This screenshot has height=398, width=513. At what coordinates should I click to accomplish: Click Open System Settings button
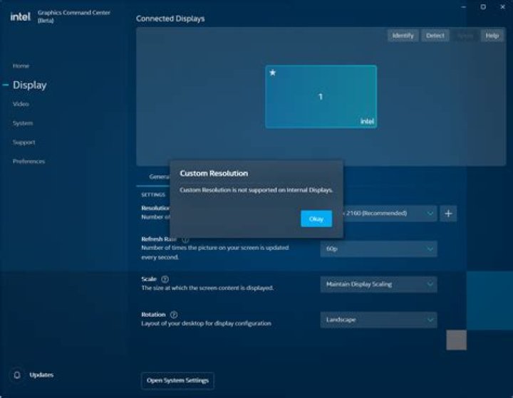click(x=177, y=380)
